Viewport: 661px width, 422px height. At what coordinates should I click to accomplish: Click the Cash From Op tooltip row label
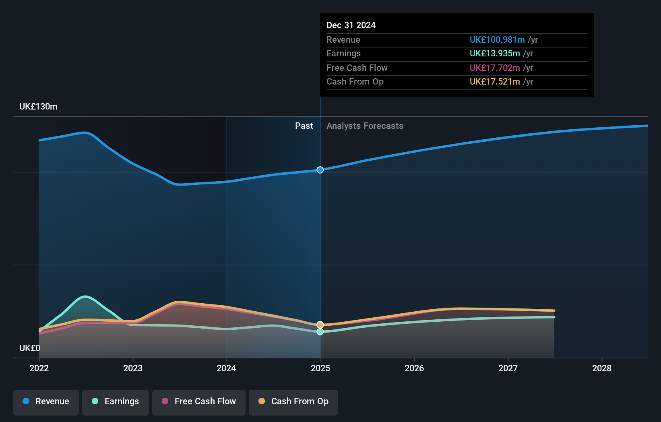[x=355, y=81]
